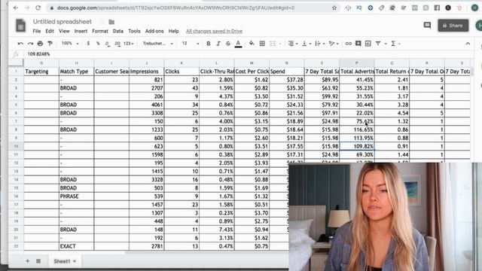Click All changes saved in Drive link
The width and height of the screenshot is (482, 271).
coord(214,31)
